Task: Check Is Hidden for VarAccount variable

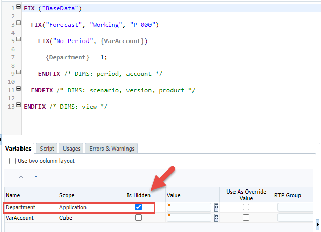Action: click(x=138, y=218)
